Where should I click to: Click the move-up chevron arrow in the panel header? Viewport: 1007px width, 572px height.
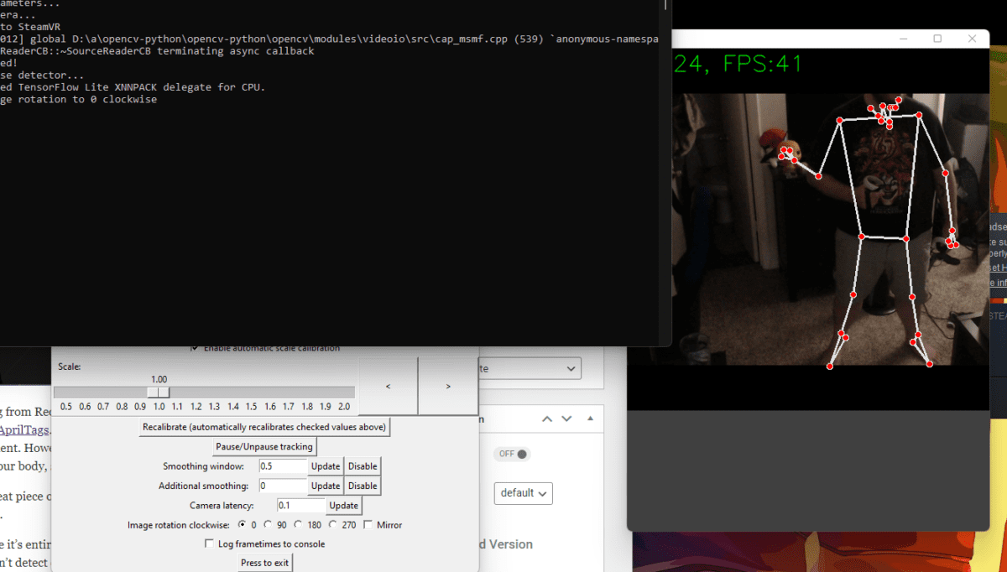[547, 419]
